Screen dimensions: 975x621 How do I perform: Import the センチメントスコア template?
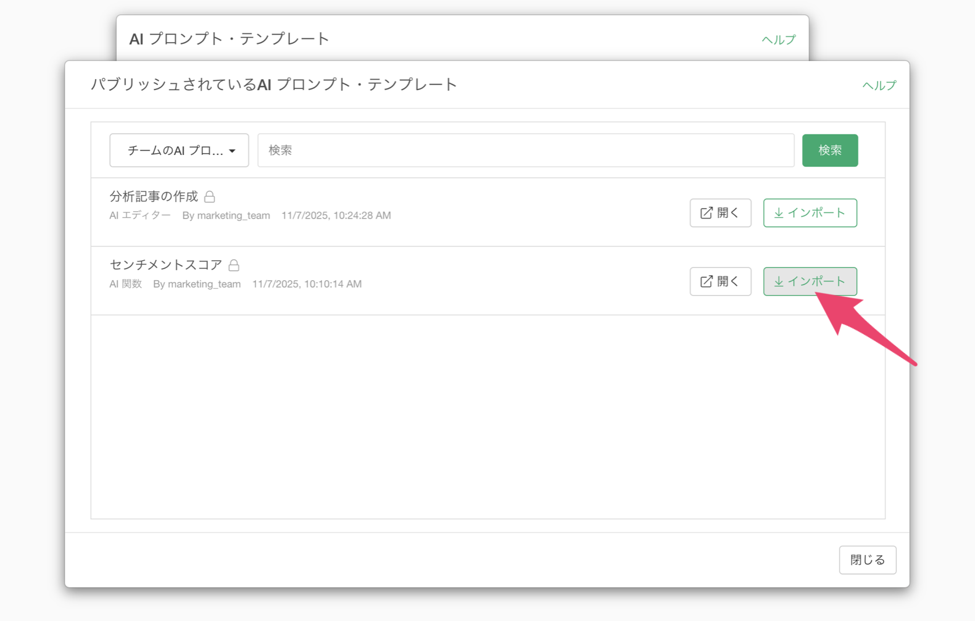[x=810, y=281]
